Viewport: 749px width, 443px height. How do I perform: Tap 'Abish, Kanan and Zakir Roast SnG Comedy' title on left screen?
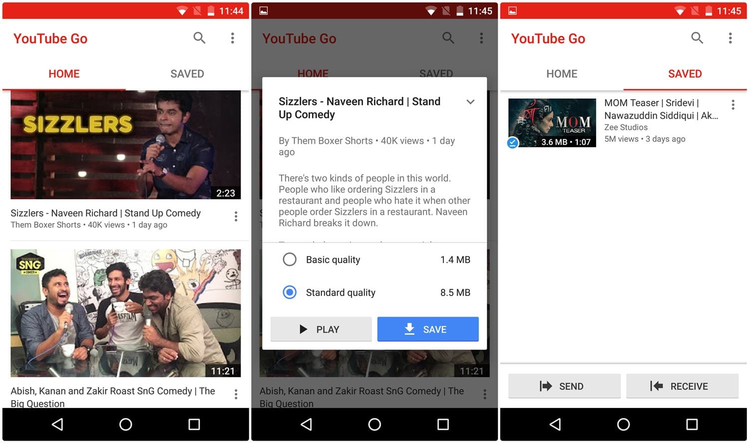pyautogui.click(x=113, y=397)
